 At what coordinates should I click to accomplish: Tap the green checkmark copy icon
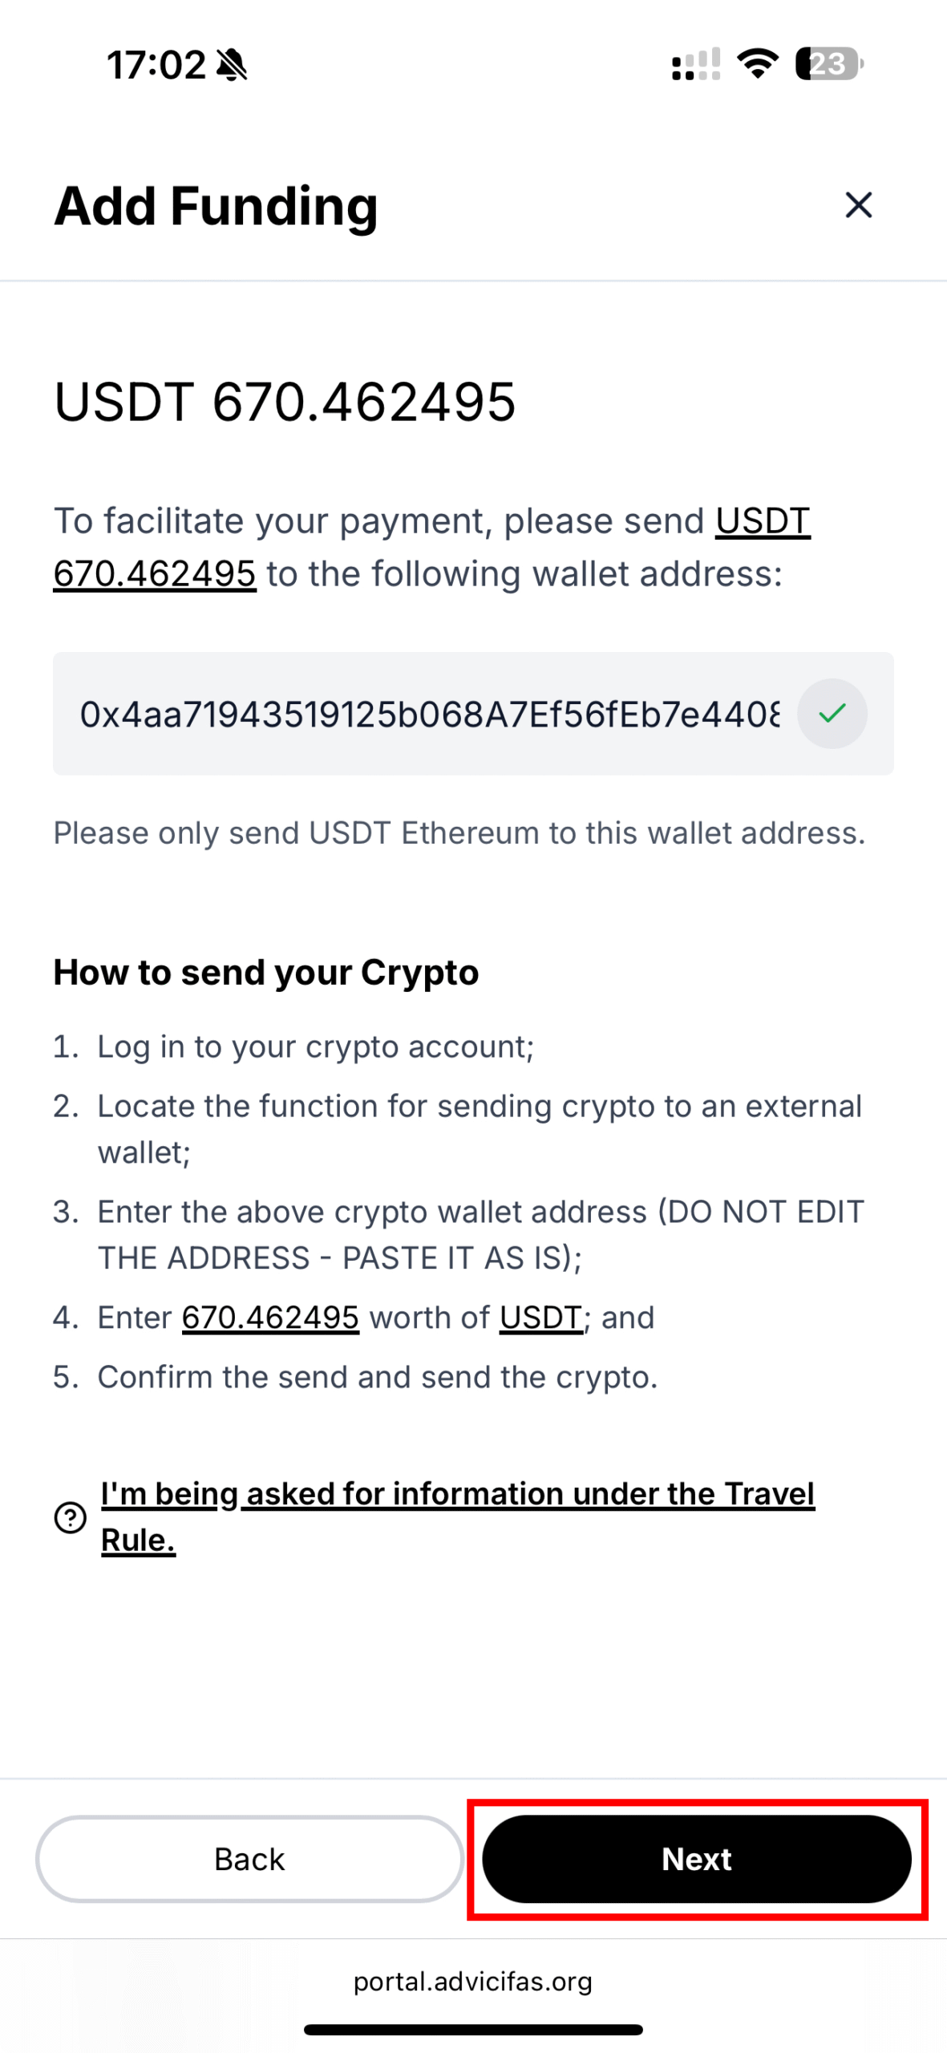coord(832,713)
